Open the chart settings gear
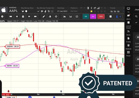The image size is (139, 98). coord(2,16)
